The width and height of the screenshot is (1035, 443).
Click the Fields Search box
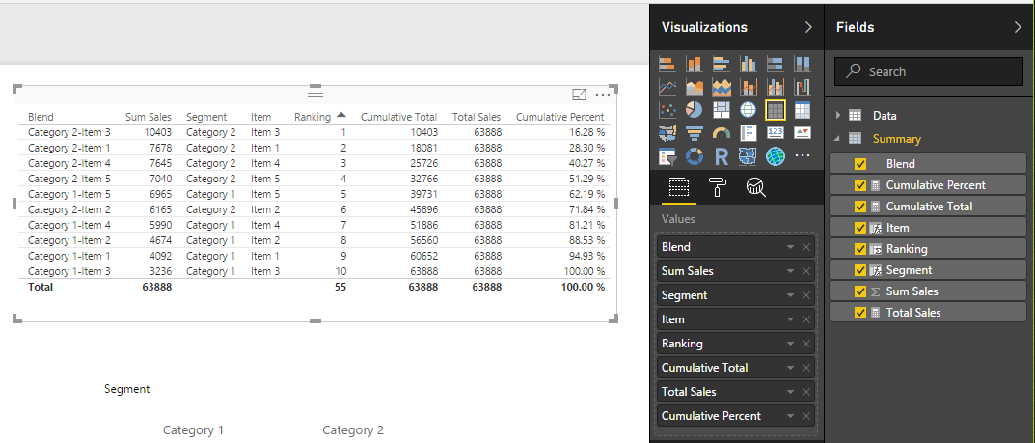(x=929, y=71)
